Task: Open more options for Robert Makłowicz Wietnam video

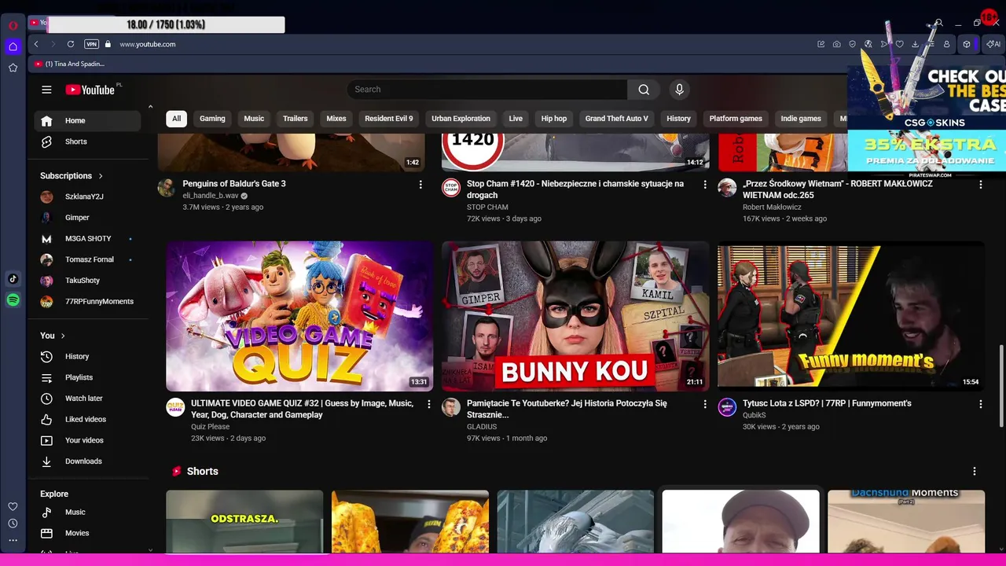Action: pos(980,185)
